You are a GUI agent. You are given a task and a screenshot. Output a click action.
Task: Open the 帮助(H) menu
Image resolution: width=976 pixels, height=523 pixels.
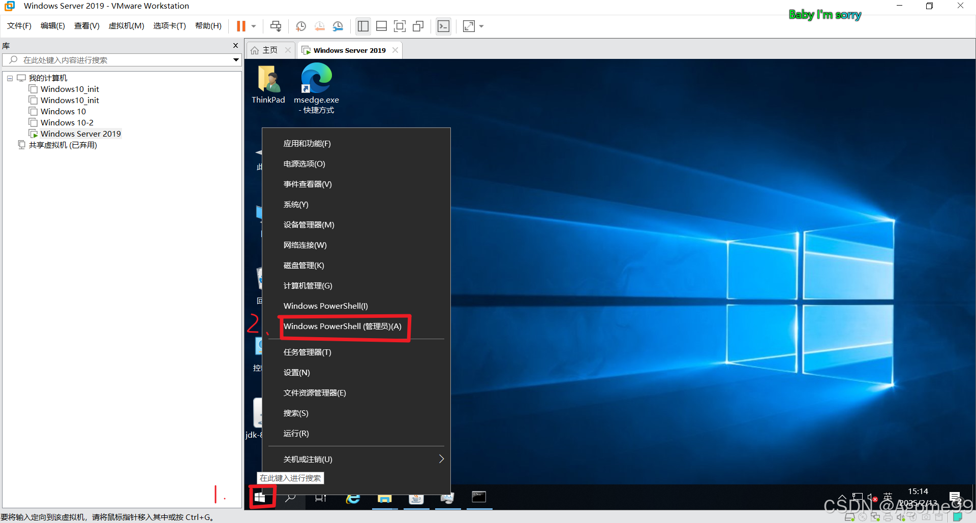[x=208, y=26]
